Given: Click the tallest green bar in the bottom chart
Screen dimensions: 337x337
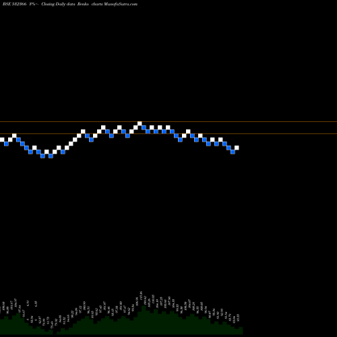Looking at the screenshot, I should click(x=144, y=319).
